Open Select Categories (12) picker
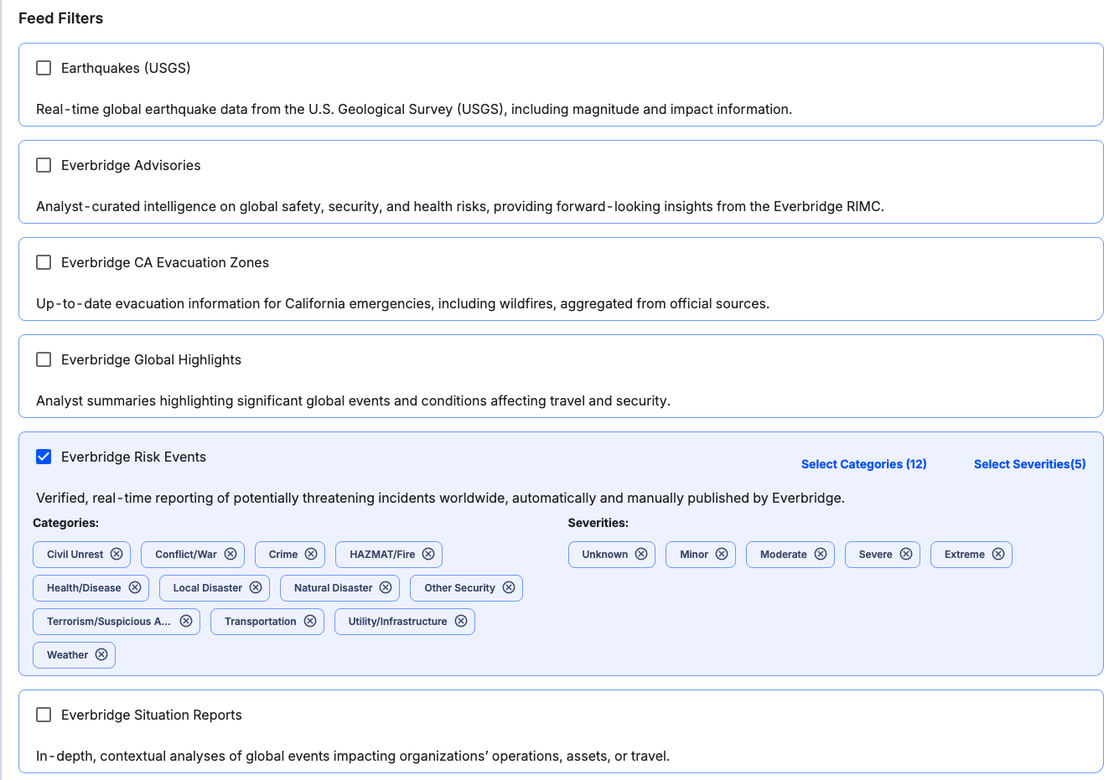The image size is (1119, 780). (x=863, y=464)
